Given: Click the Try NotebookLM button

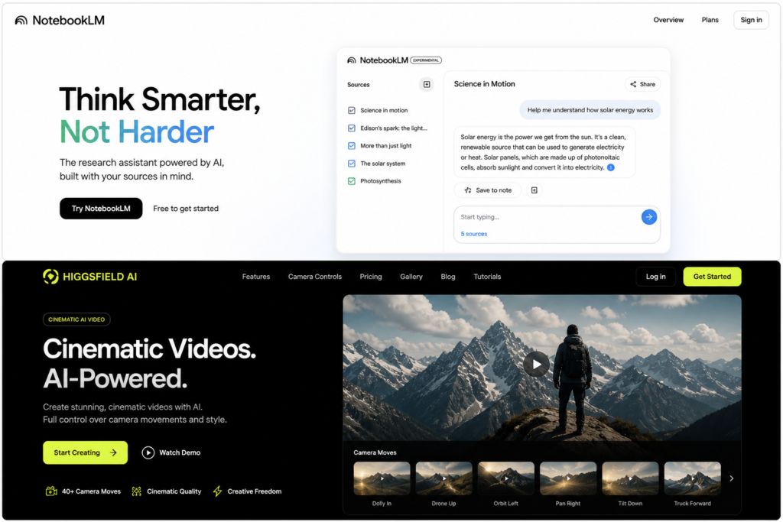Looking at the screenshot, I should (101, 208).
